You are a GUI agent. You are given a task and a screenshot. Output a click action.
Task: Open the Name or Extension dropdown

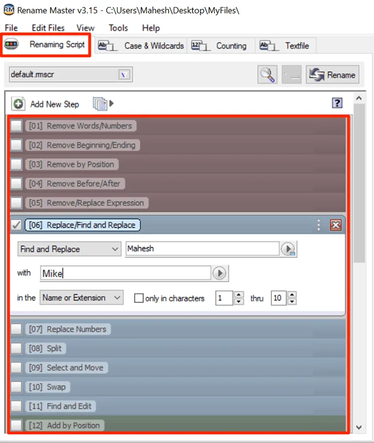(81, 298)
